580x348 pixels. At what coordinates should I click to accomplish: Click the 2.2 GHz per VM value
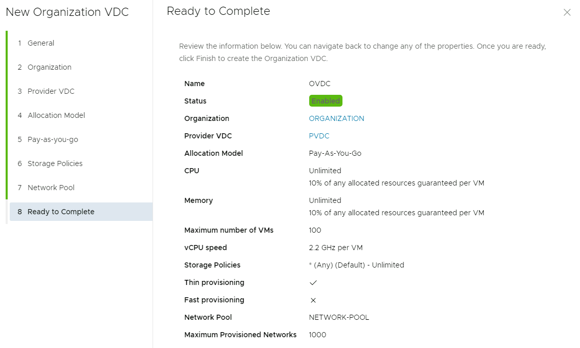point(335,248)
